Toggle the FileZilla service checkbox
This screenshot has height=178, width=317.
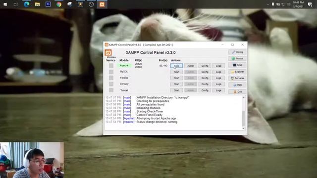(x=111, y=78)
